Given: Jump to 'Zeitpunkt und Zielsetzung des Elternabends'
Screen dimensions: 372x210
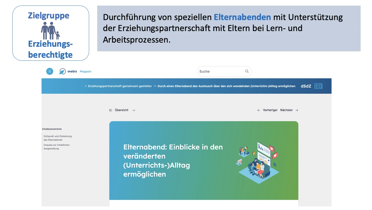Looking at the screenshot, I should 58,138.
